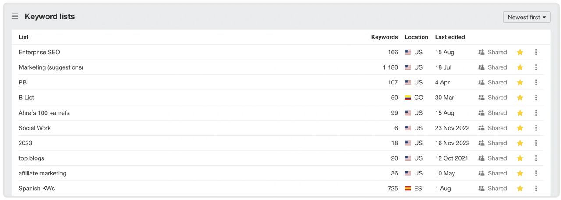Open the Enterprise SEO keyword list
Screen dimensions: 561x200
[x=39, y=52]
